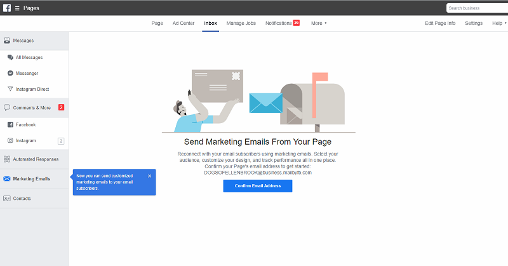Screen dimensions: 508x266
Task: Open Instagram Direct messages
Action: tap(32, 89)
